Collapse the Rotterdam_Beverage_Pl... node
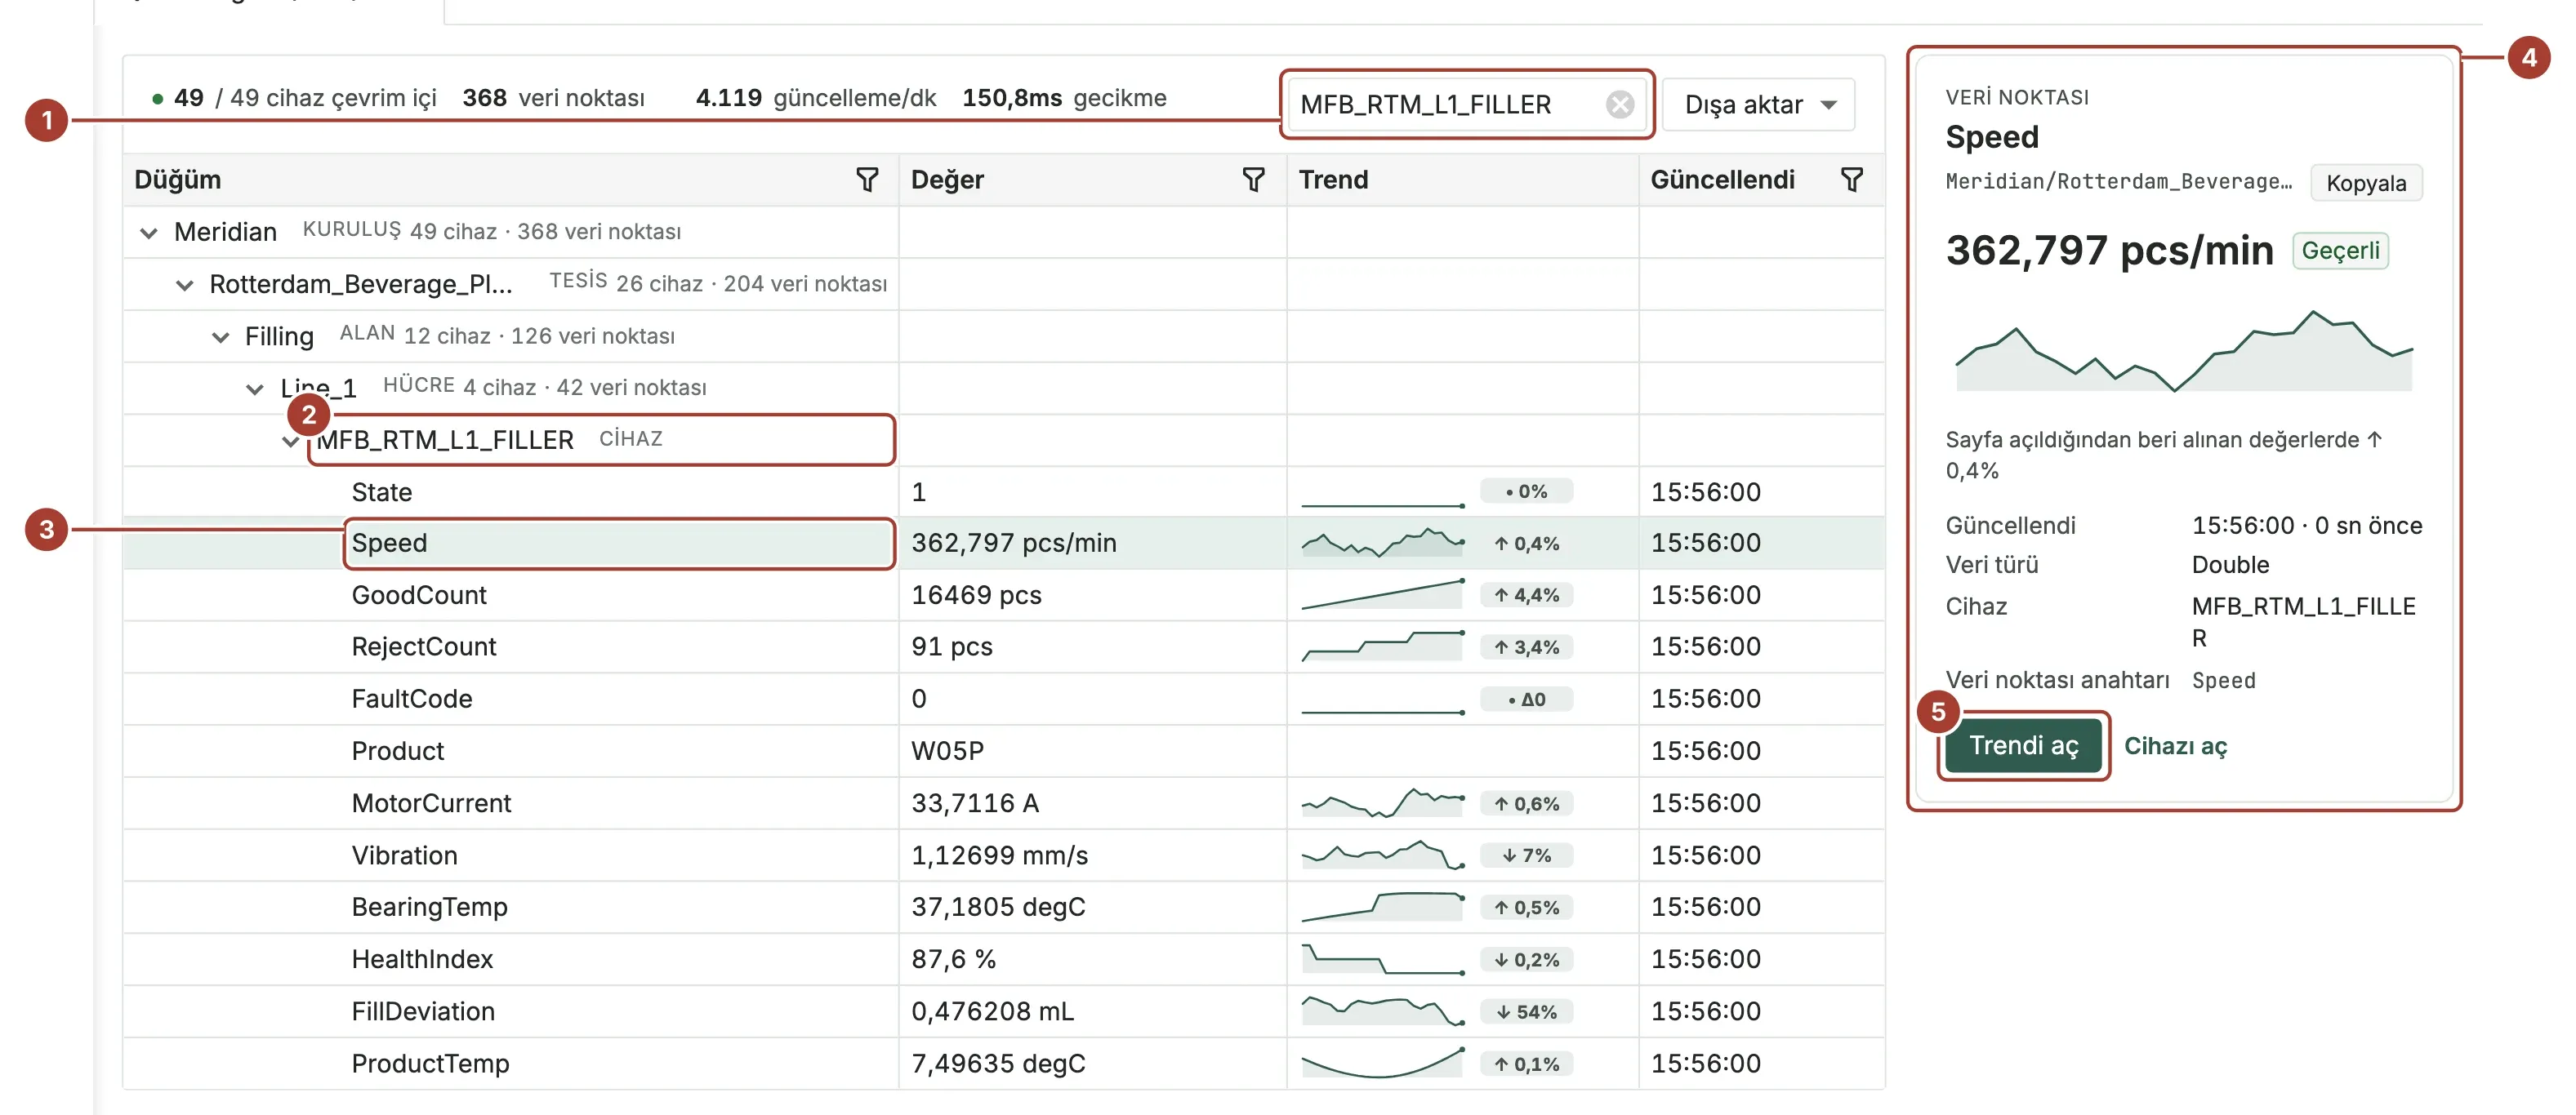The height and width of the screenshot is (1115, 2576). [x=185, y=285]
